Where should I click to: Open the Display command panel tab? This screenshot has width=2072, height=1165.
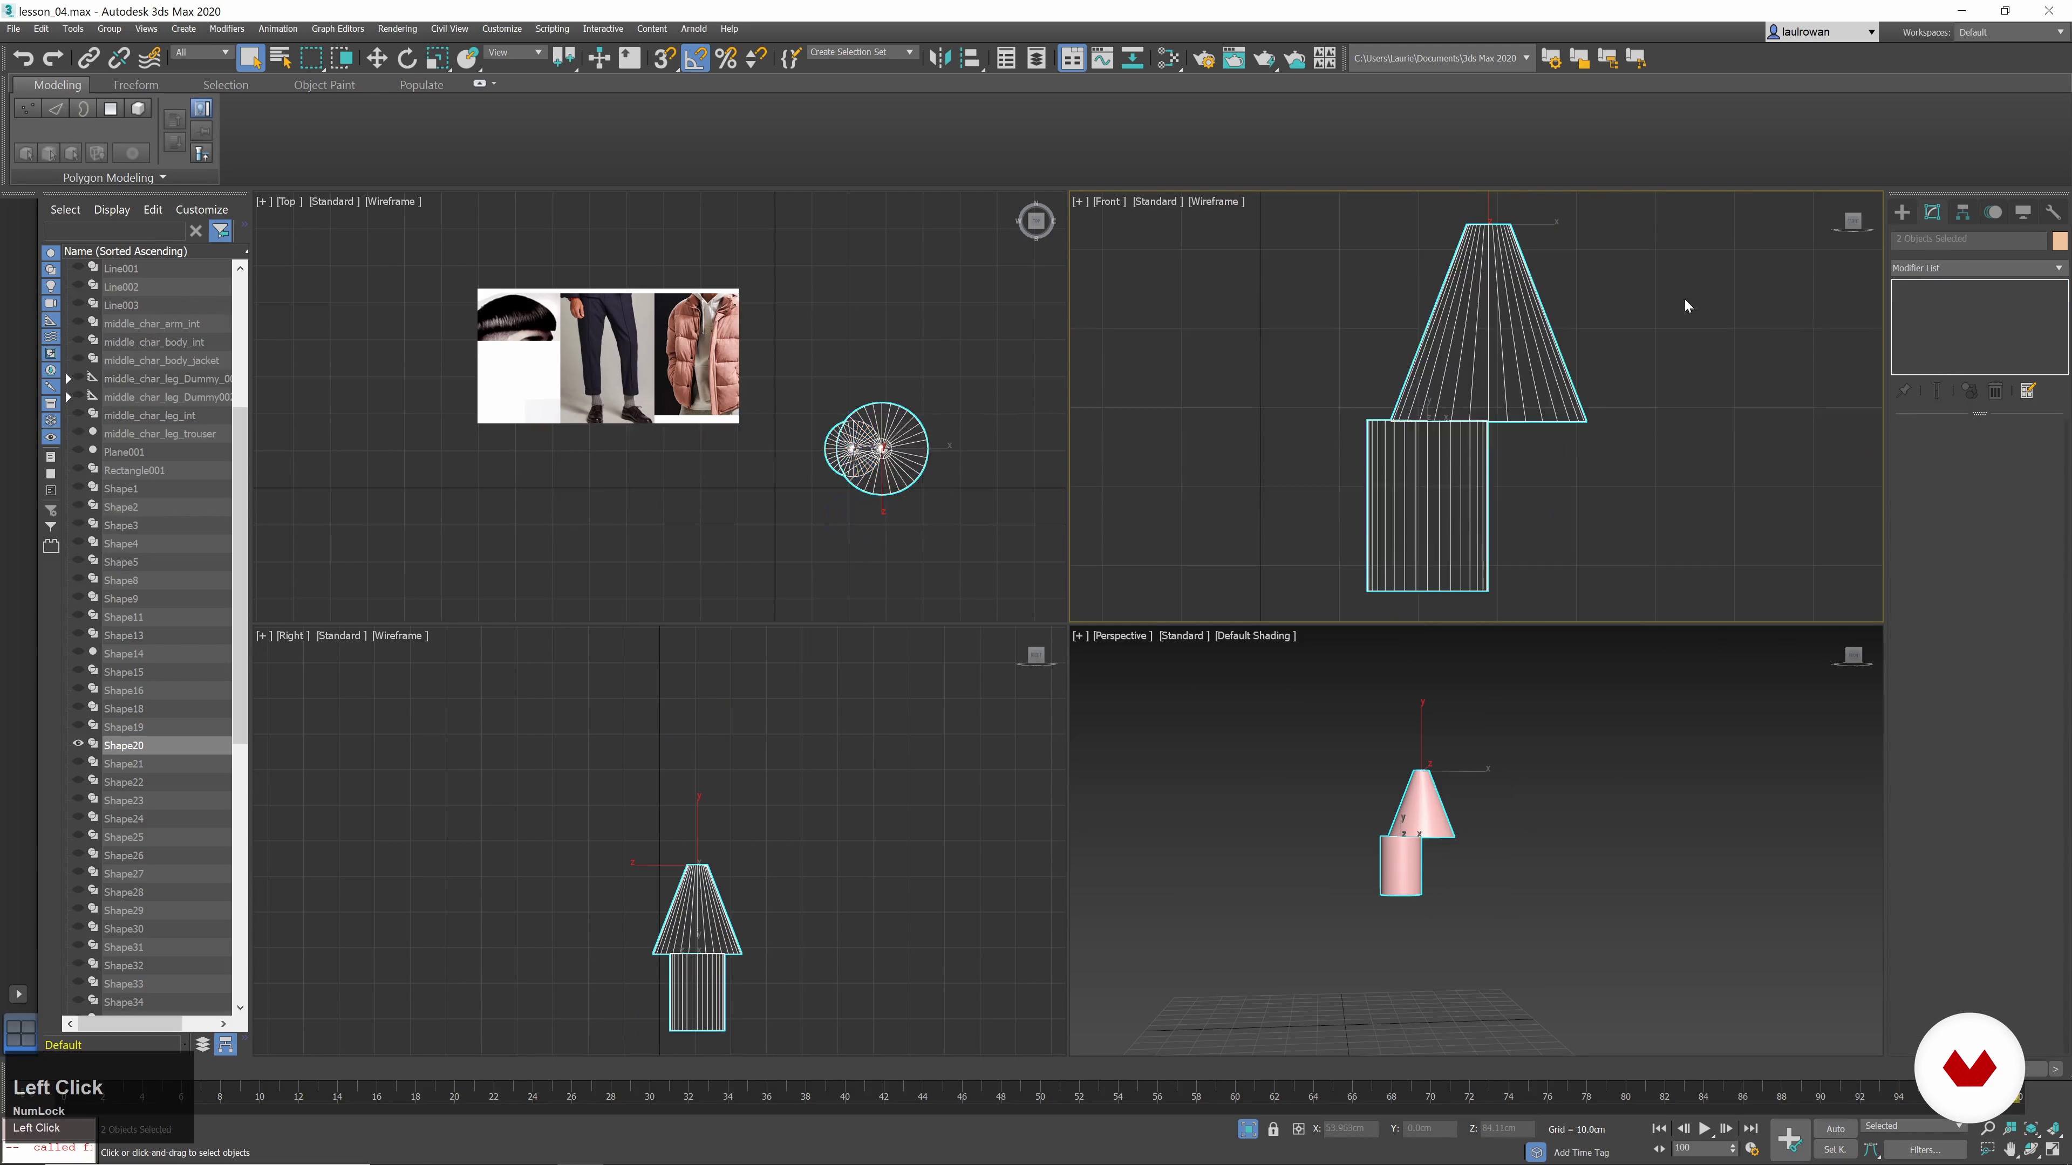click(x=2023, y=213)
